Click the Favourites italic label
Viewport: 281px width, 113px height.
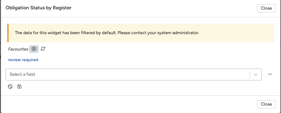(x=18, y=49)
